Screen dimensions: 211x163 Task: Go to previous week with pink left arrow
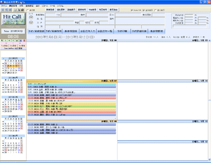(x=6, y=43)
